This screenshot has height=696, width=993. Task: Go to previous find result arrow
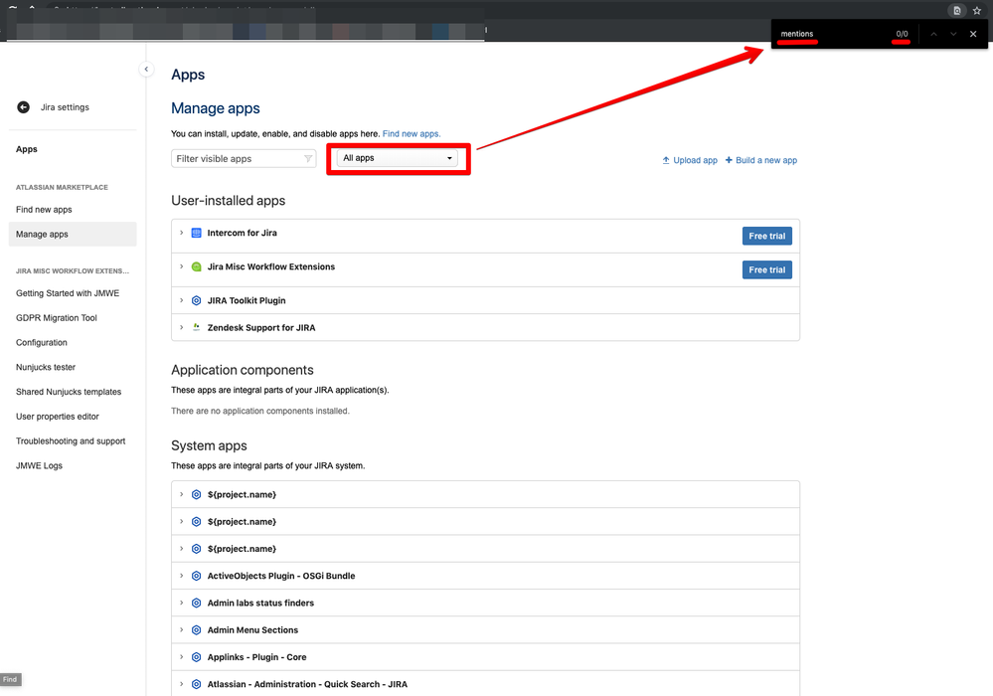[x=933, y=34]
